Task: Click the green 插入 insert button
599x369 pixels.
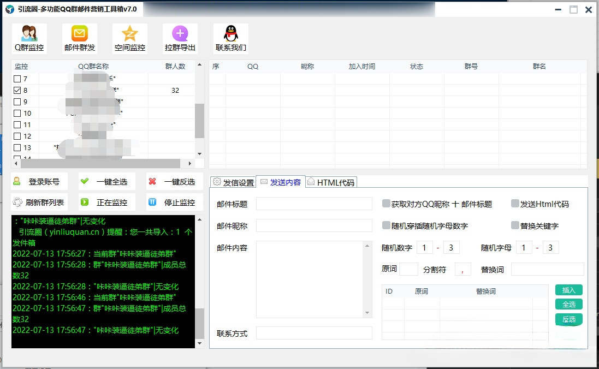Action: tap(568, 290)
